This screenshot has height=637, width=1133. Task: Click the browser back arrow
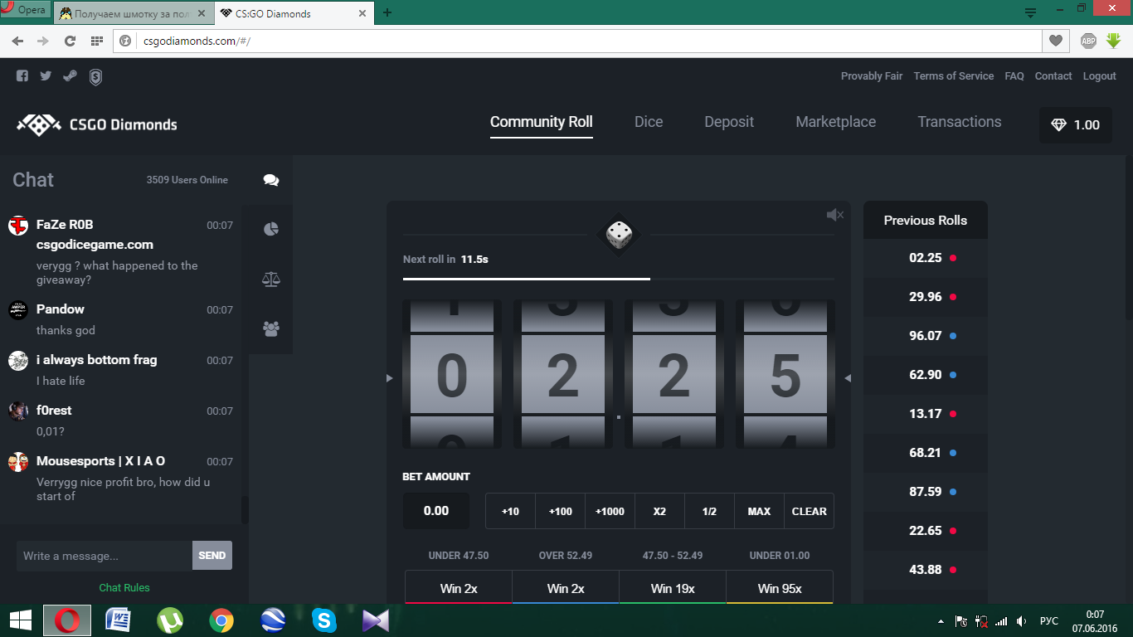tap(17, 41)
